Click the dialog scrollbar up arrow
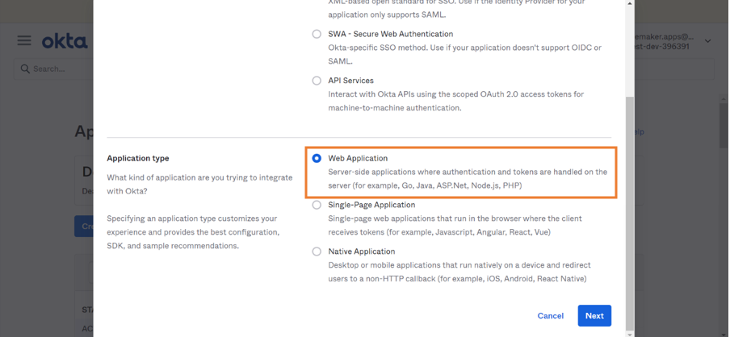This screenshot has width=730, height=337. [x=631, y=4]
